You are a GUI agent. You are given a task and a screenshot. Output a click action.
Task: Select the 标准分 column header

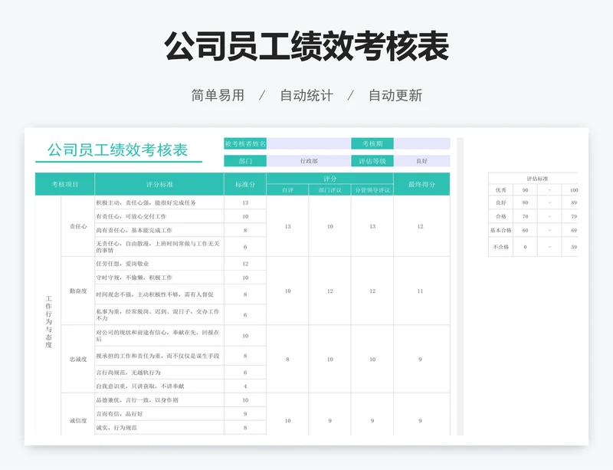coord(245,184)
